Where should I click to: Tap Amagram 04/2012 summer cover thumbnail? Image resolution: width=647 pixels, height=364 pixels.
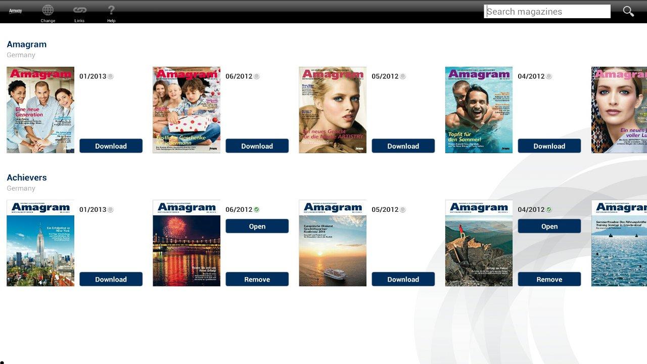(479, 110)
